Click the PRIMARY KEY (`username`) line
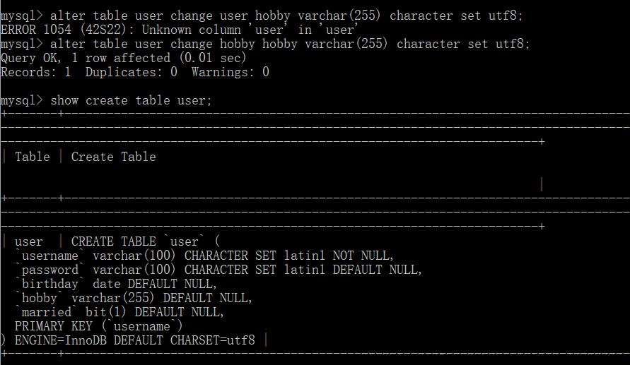This screenshot has width=630, height=365. pos(98,326)
